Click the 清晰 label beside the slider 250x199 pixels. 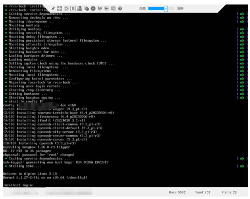[x=180, y=8]
